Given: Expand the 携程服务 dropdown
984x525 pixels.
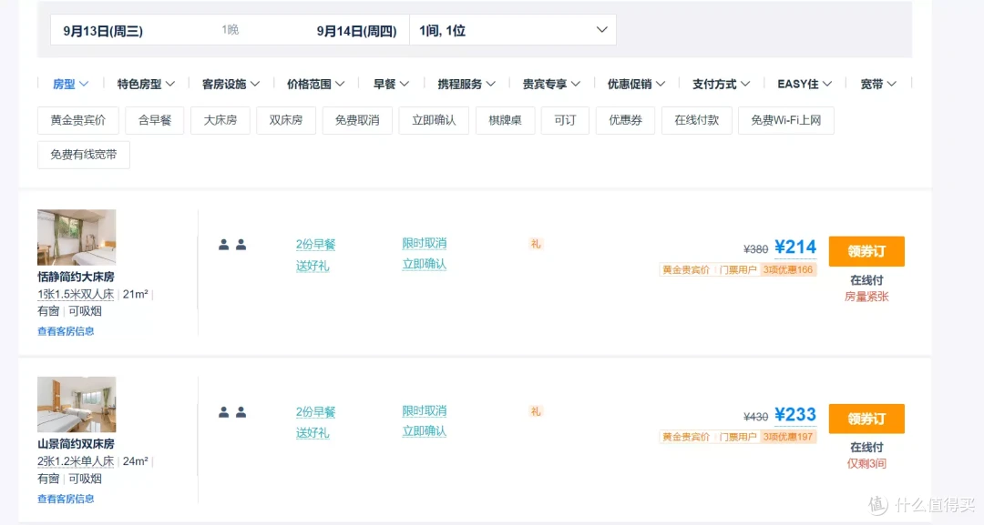Looking at the screenshot, I should tap(466, 84).
